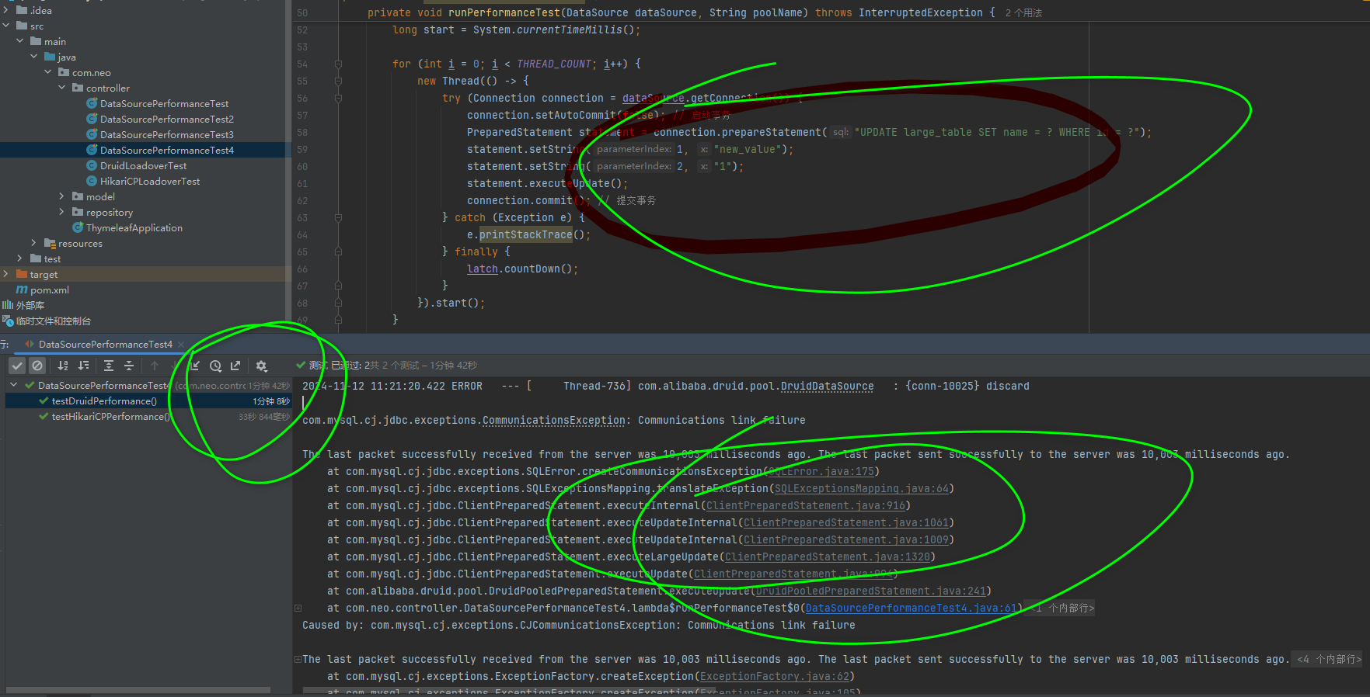
Task: Fold the catch block at line 63
Action: [338, 218]
